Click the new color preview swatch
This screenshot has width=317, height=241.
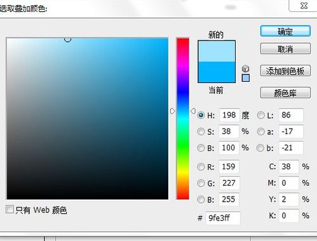(x=217, y=51)
